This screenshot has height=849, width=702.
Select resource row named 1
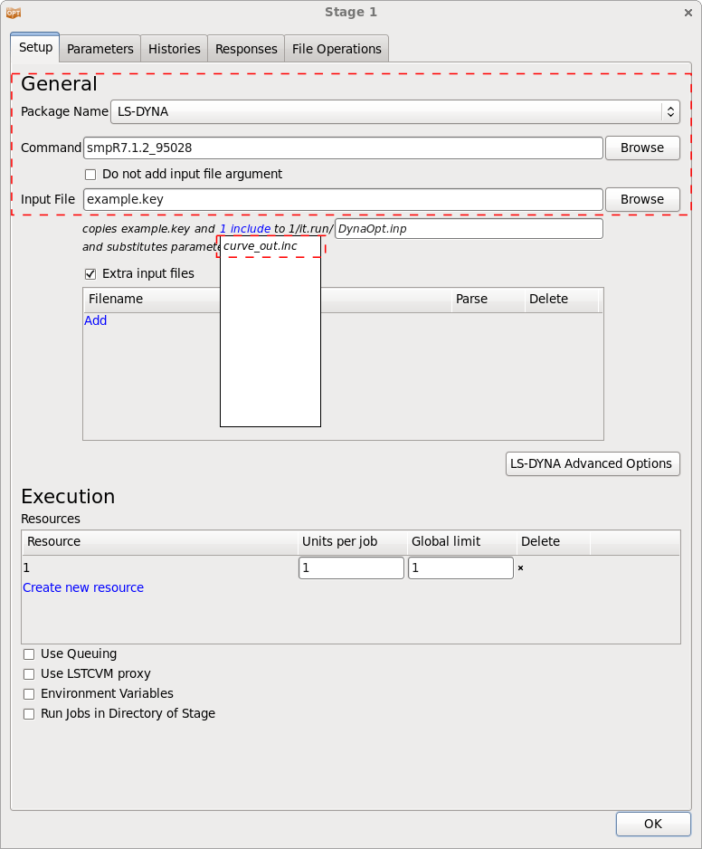(x=159, y=568)
